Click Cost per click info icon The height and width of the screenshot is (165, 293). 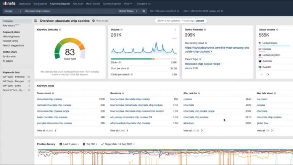tap(128, 68)
